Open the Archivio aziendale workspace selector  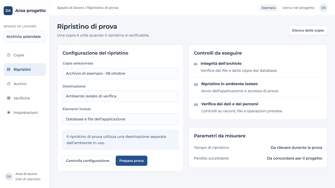tap(25, 37)
